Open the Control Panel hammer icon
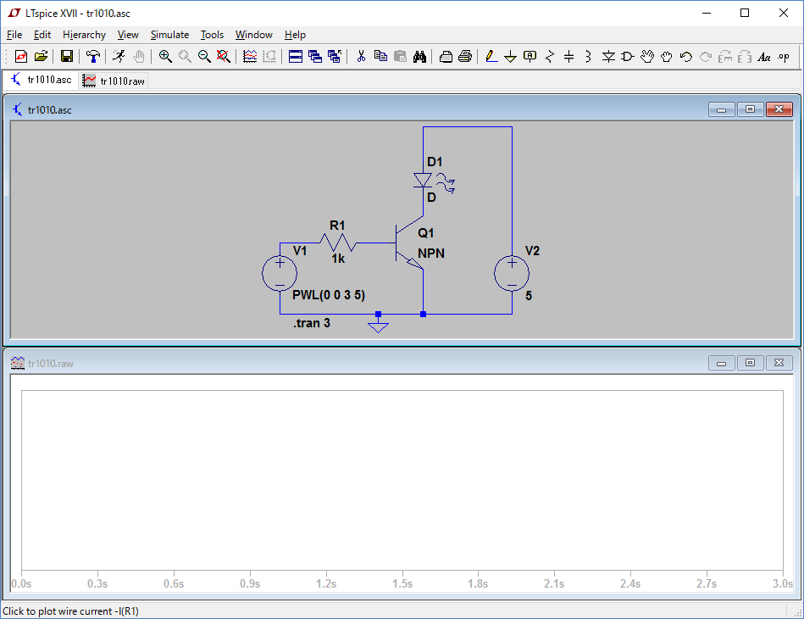This screenshot has height=619, width=804. pos(93,57)
